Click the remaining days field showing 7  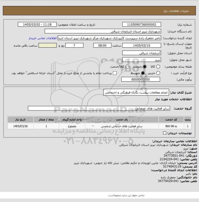[74, 46]
